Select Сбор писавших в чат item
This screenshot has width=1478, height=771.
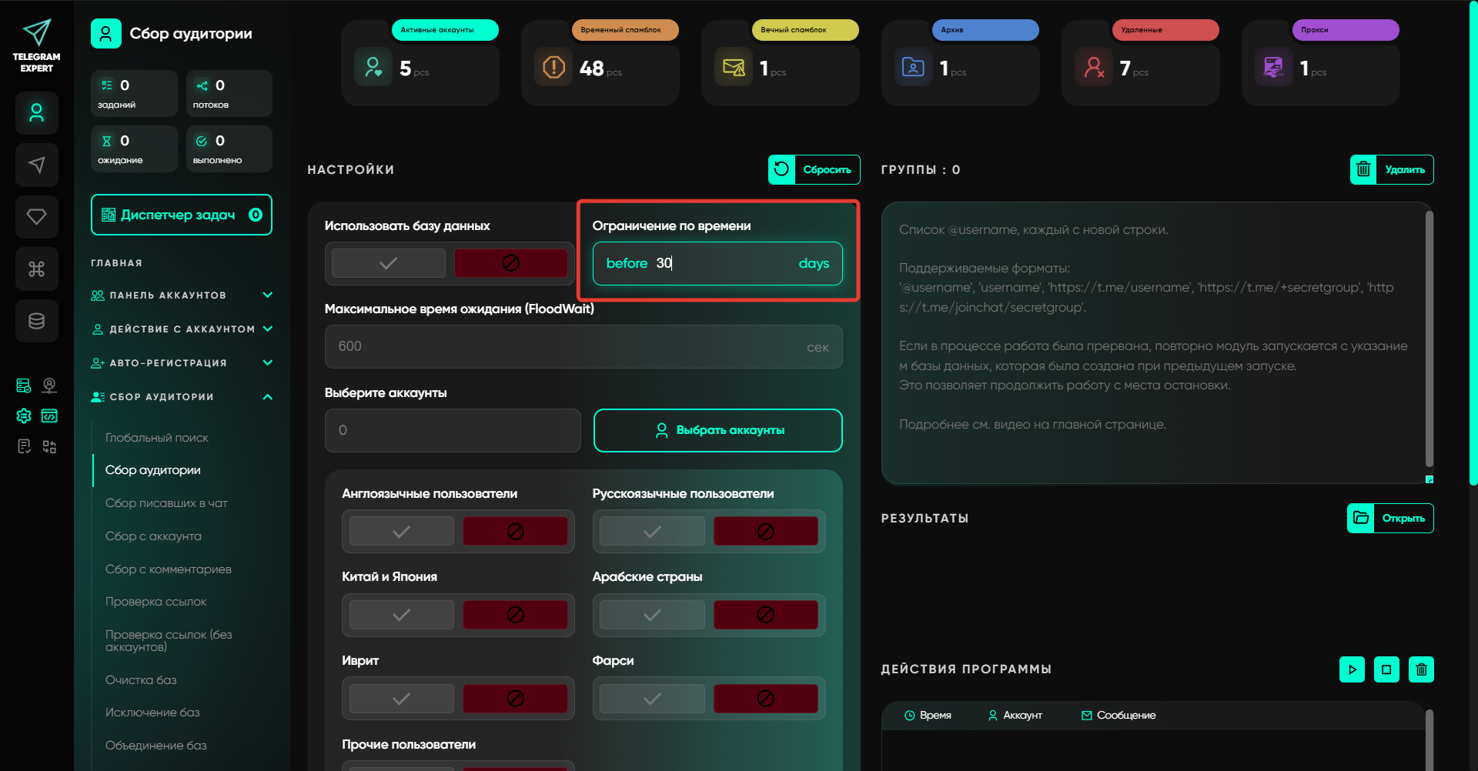click(166, 503)
